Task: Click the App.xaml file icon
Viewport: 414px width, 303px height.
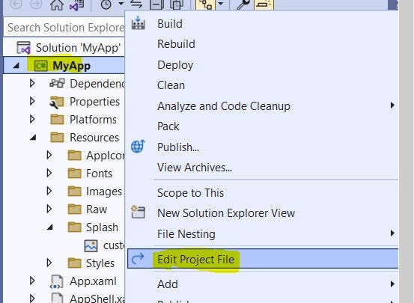Action: coord(57,281)
